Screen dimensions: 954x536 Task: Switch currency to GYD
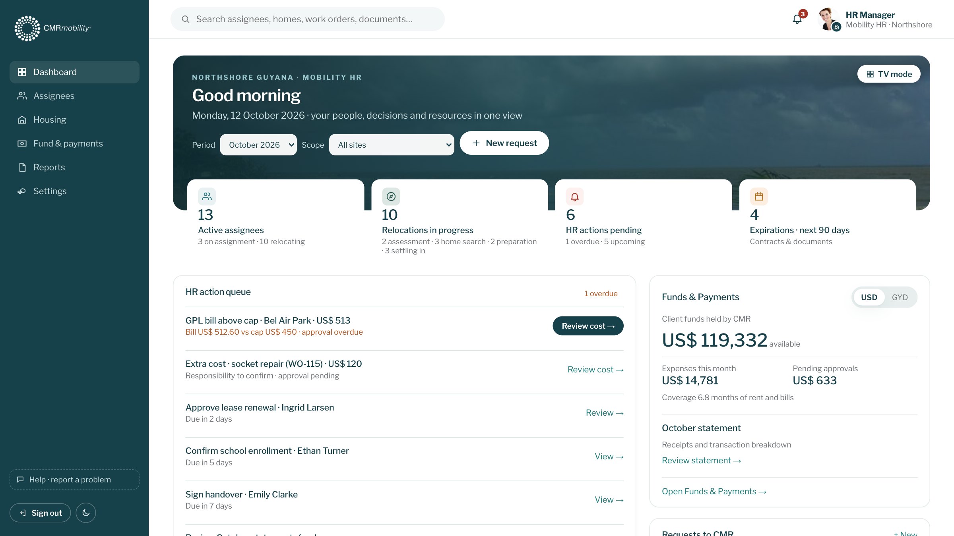[900, 297]
